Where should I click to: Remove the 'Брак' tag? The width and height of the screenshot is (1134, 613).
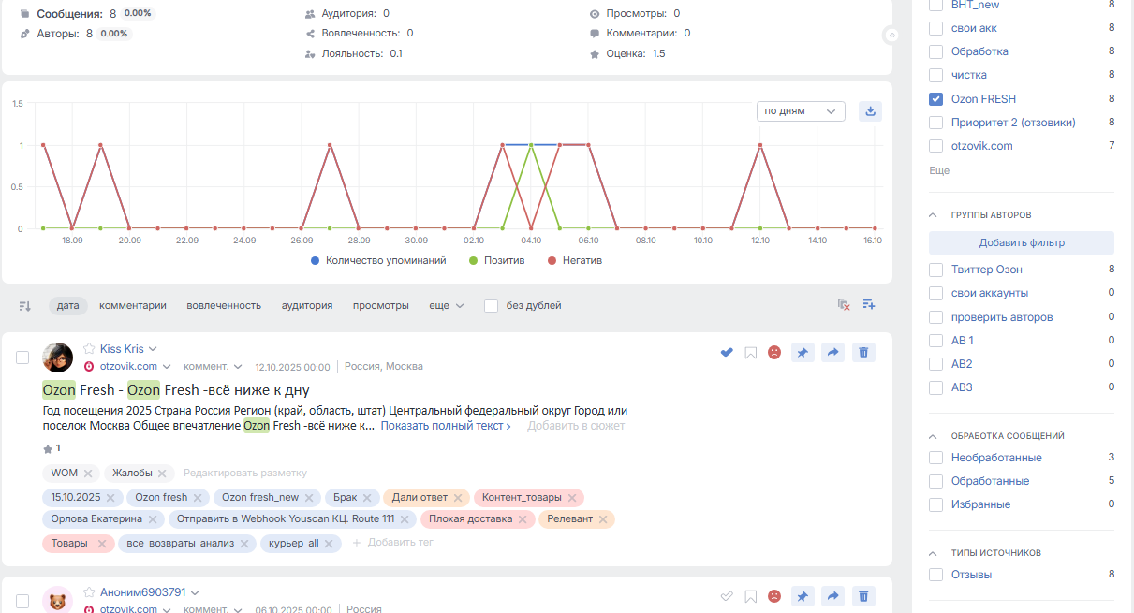367,498
